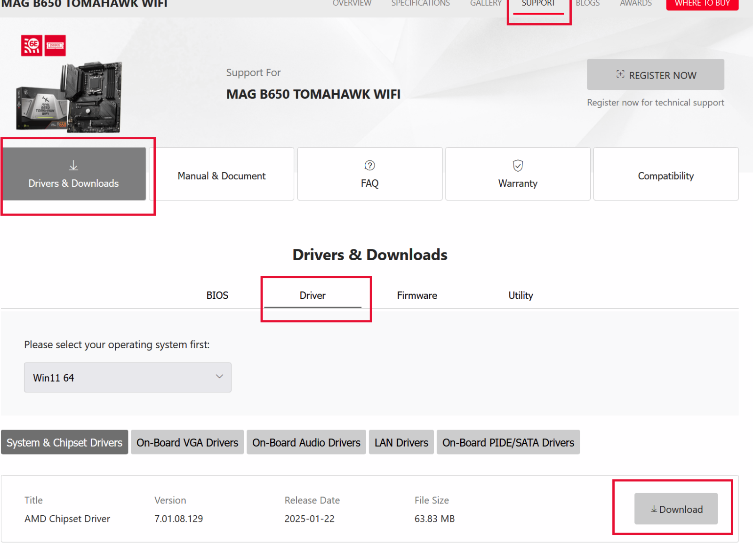Download the AMD Chipset Driver
The image size is (753, 559).
click(676, 509)
